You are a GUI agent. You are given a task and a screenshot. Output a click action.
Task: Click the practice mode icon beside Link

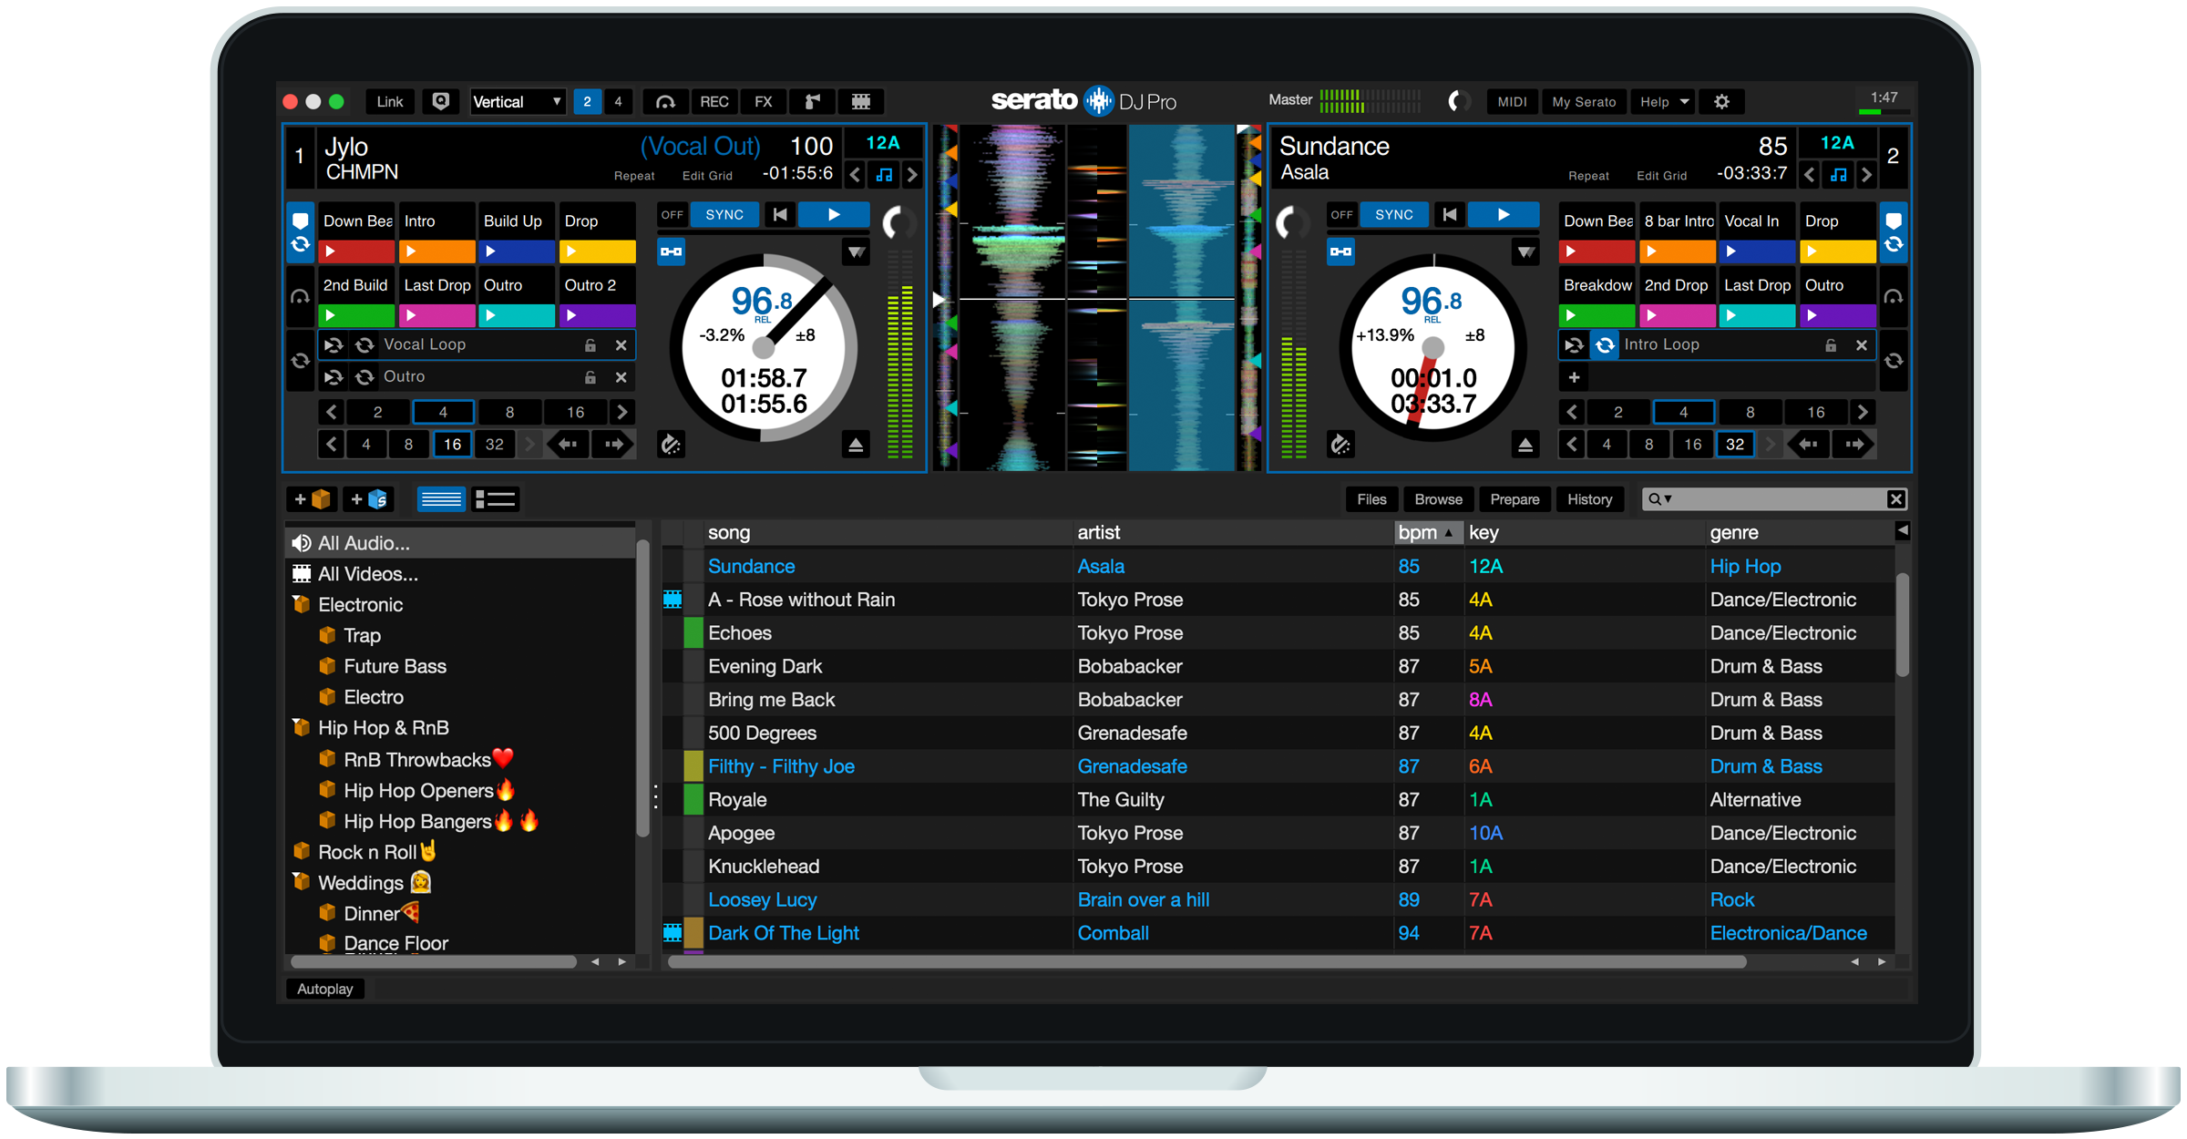pyautogui.click(x=441, y=101)
